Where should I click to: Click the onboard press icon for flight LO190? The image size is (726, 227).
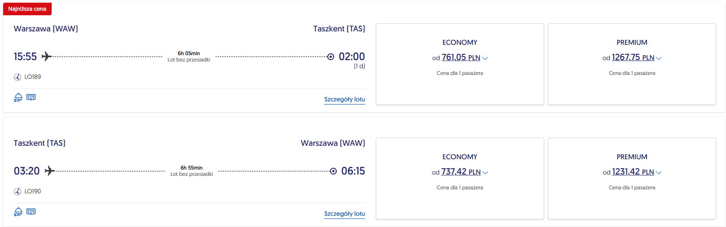pyautogui.click(x=31, y=211)
